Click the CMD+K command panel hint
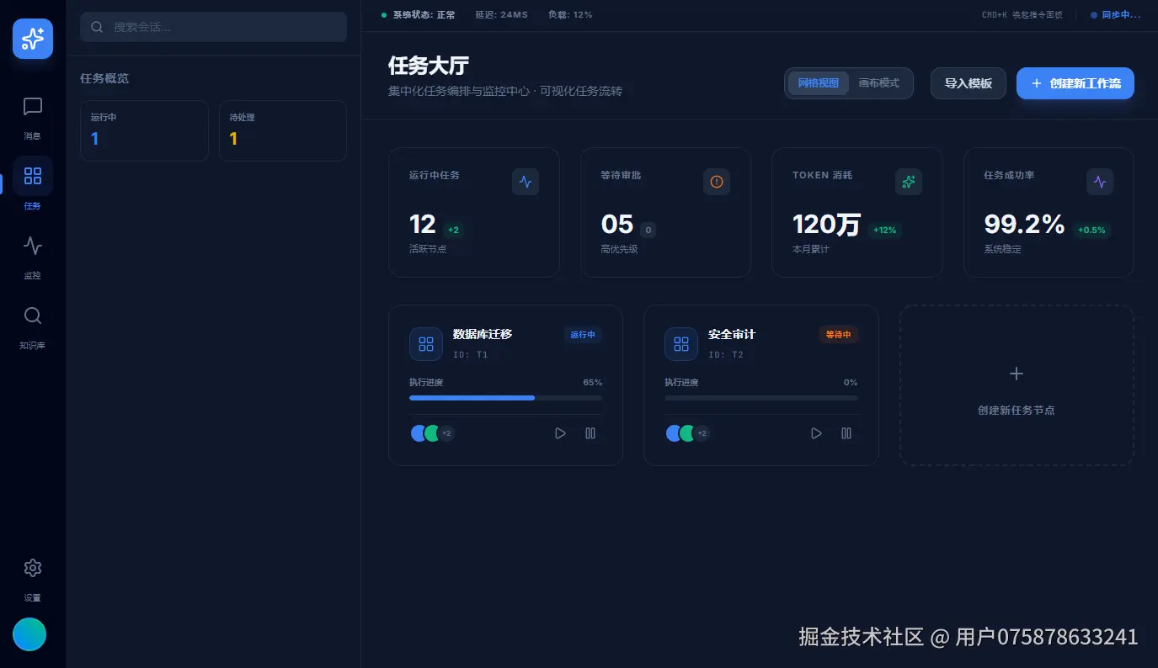The width and height of the screenshot is (1158, 668). [x=1022, y=15]
